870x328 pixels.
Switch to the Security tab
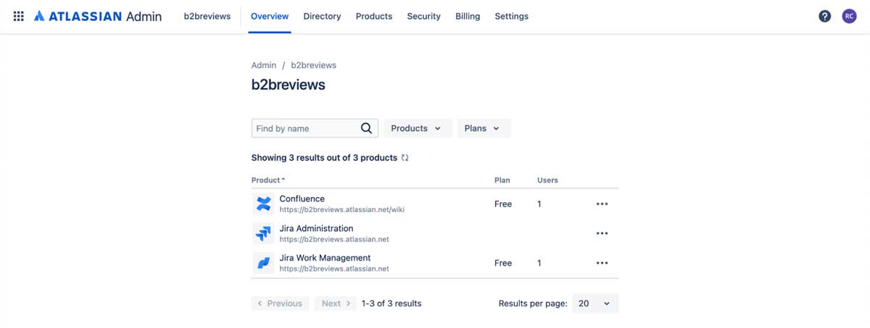424,16
